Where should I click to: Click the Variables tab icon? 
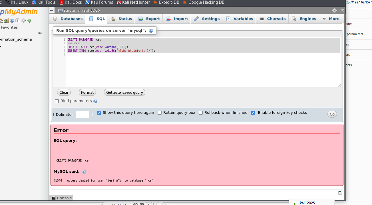coord(228,19)
